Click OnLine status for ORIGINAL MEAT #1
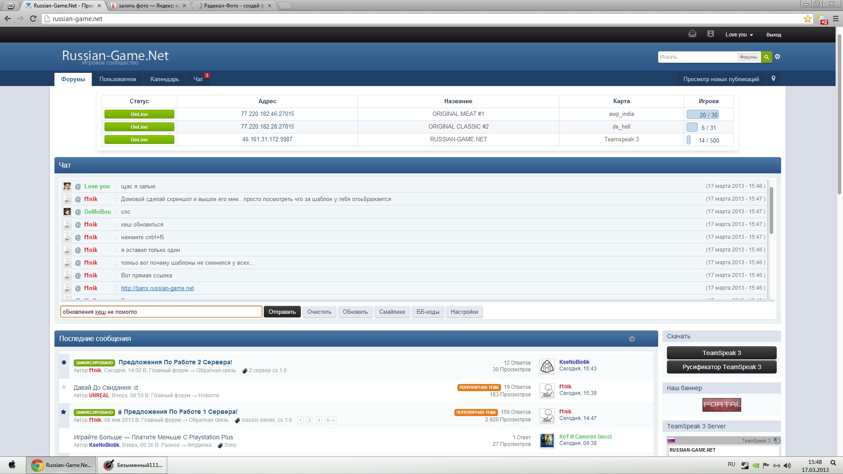 click(139, 114)
